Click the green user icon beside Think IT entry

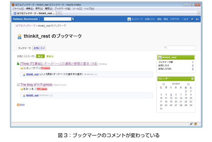click(x=18, y=64)
